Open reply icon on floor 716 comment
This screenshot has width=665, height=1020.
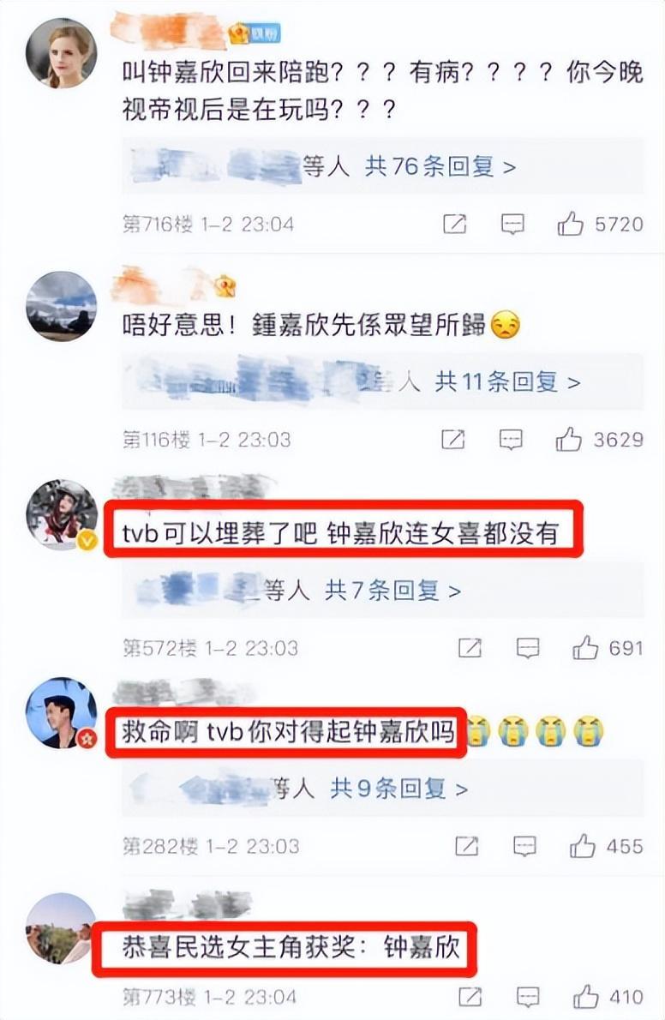512,225
